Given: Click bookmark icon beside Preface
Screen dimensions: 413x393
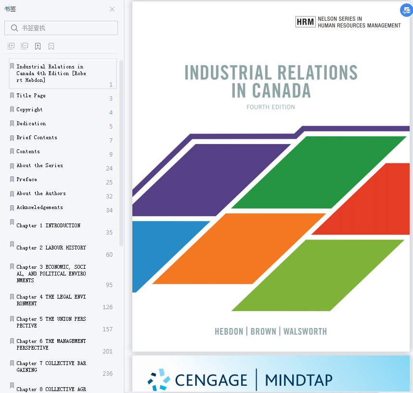Looking at the screenshot, I should 12,179.
